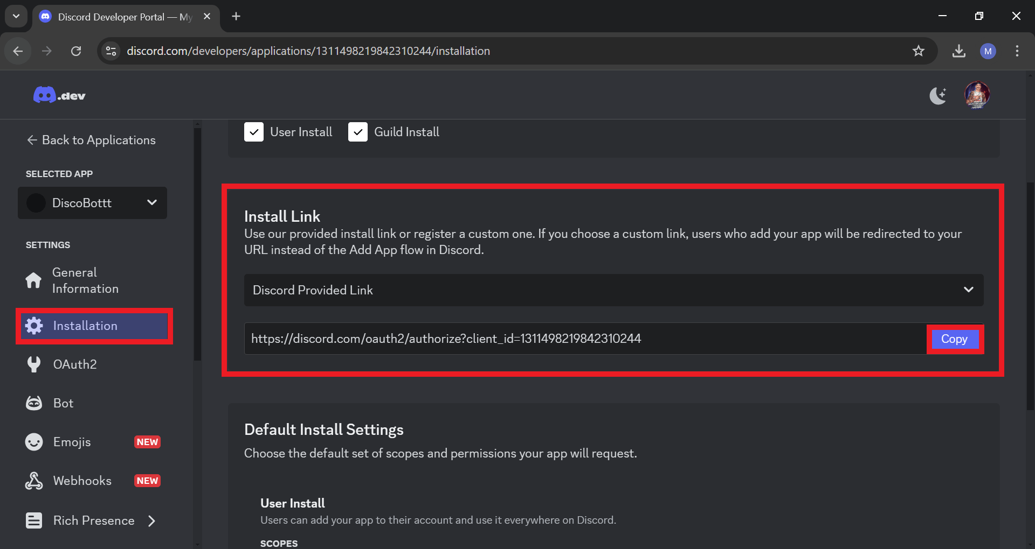Open General Information via home icon
This screenshot has width=1035, height=549.
(x=33, y=280)
